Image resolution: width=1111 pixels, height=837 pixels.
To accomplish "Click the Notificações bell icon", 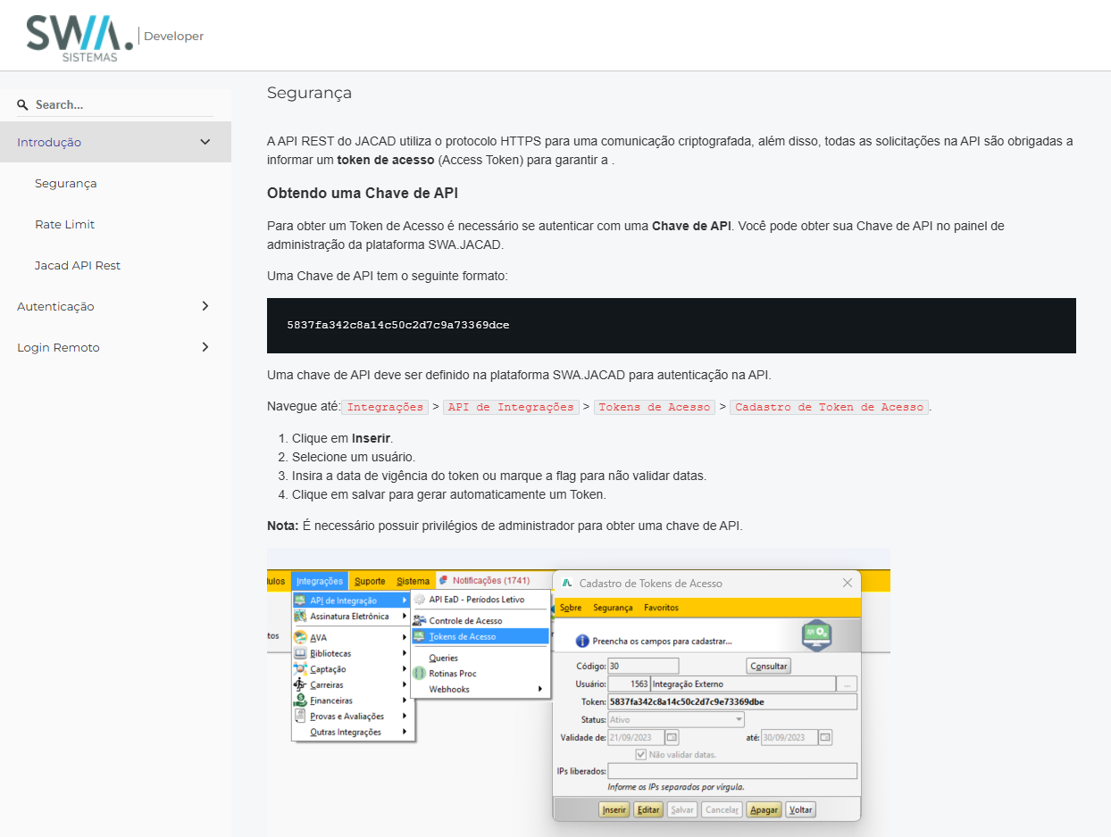I will (x=444, y=581).
